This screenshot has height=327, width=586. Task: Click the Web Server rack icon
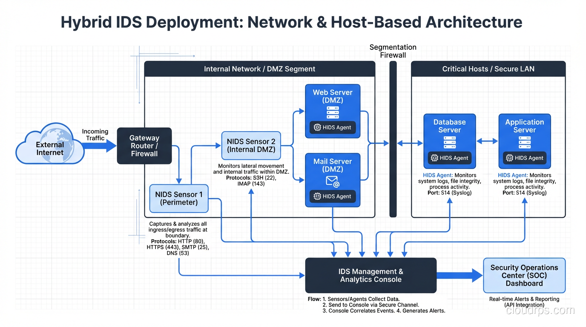pos(333,113)
